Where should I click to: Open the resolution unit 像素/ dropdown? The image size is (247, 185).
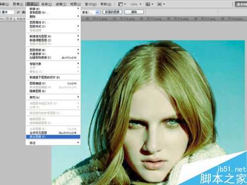pos(90,12)
